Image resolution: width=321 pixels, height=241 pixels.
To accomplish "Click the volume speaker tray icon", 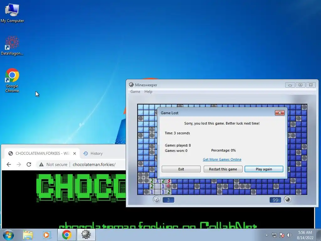I will coord(289,235).
